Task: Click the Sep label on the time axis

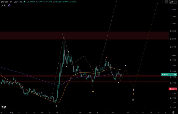Action: coord(90,112)
